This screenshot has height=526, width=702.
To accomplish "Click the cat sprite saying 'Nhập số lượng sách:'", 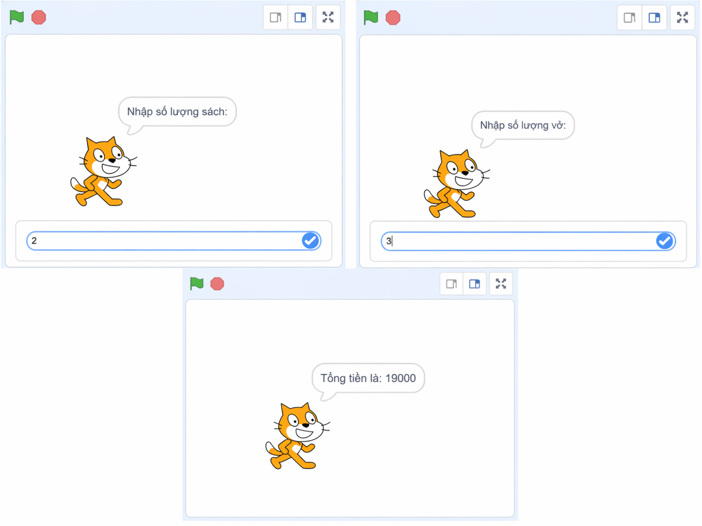I will pos(104,171).
